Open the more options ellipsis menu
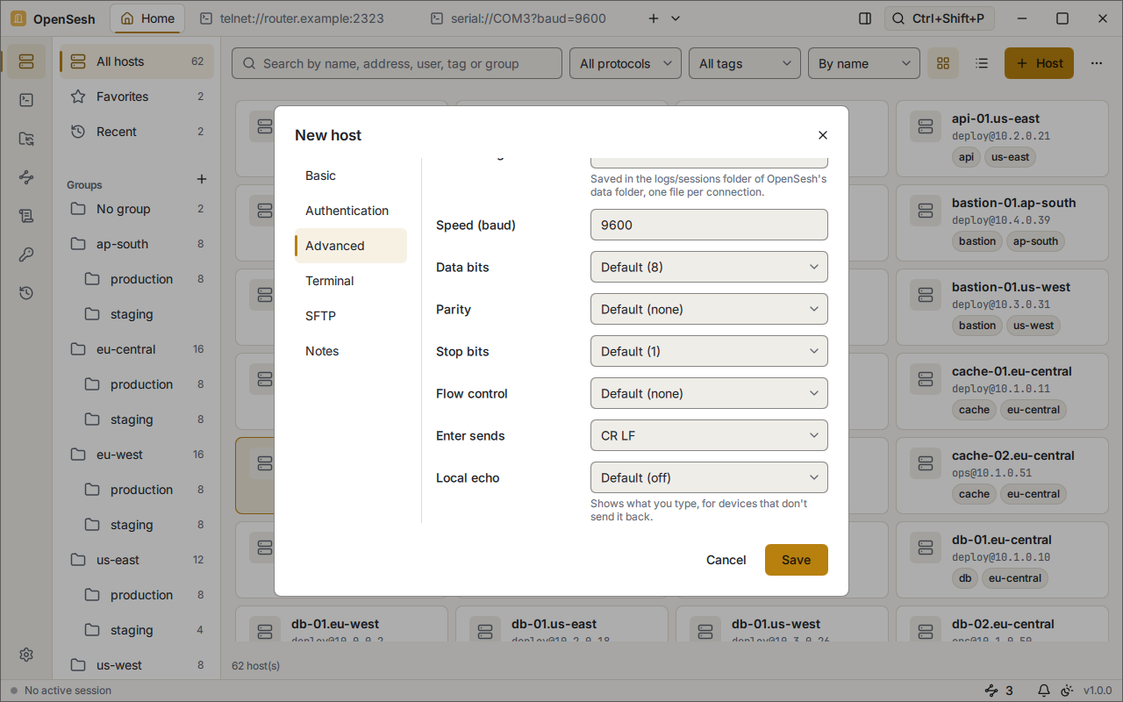 pos(1097,63)
